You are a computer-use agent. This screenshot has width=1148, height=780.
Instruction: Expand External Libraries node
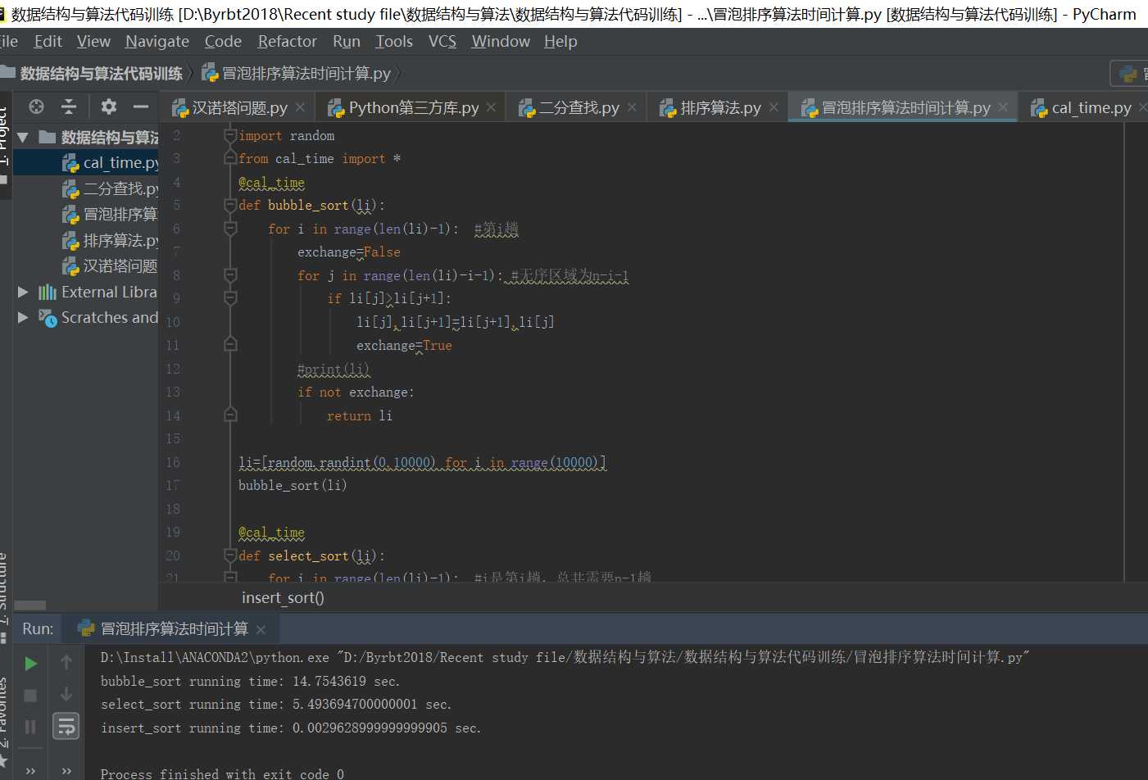point(23,292)
